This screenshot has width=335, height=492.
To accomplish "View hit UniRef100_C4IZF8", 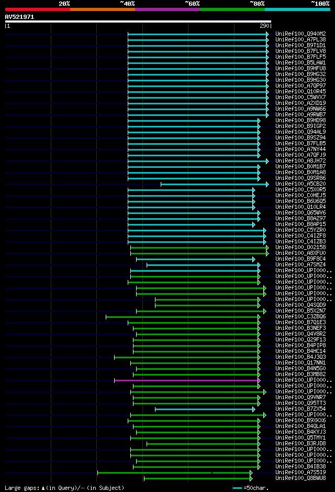I will click(x=300, y=236).
